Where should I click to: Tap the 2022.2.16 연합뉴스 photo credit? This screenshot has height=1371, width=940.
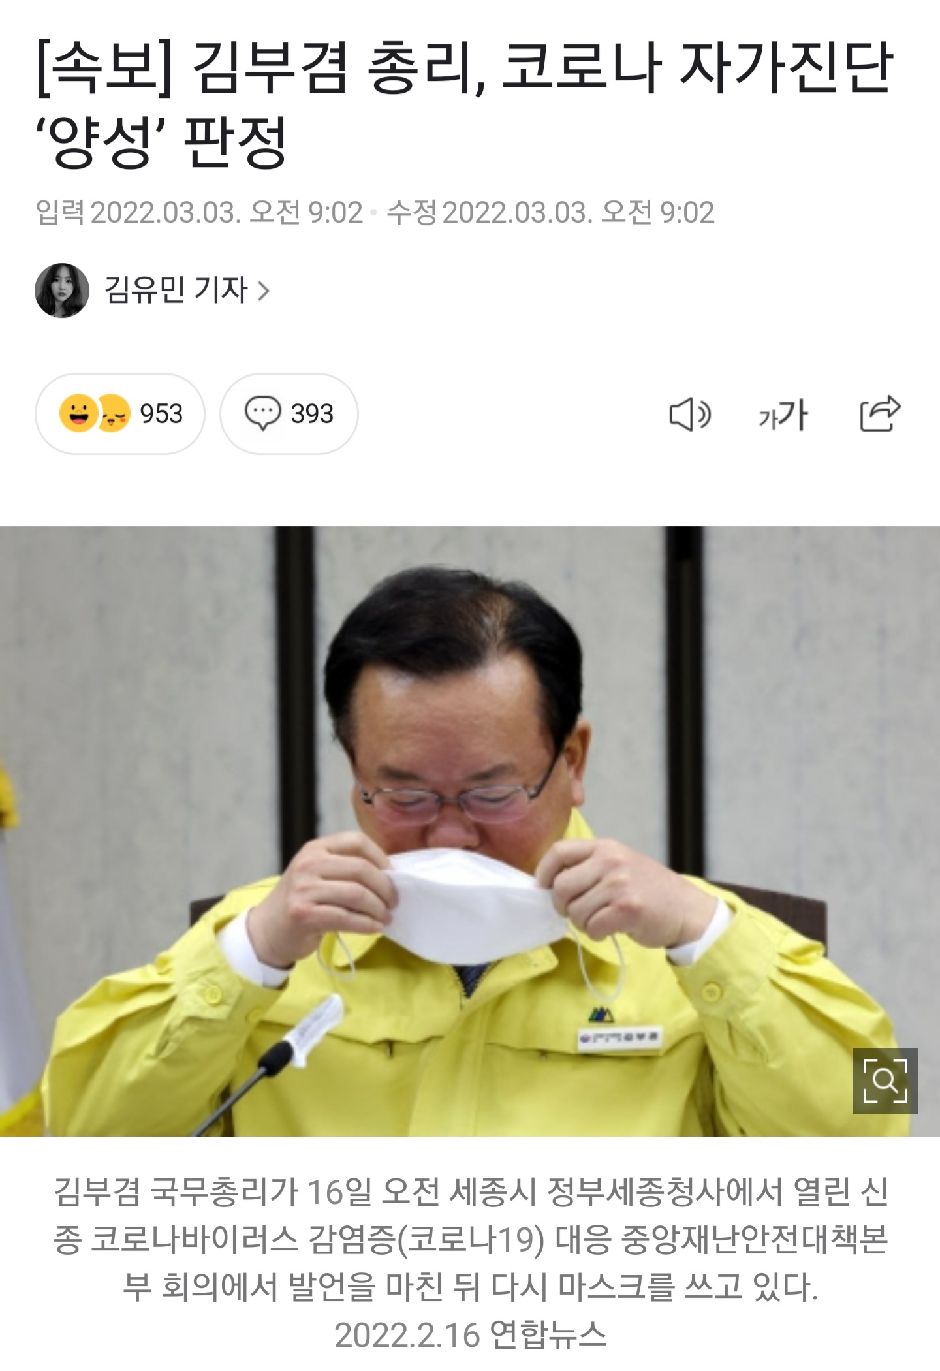coord(471,1334)
